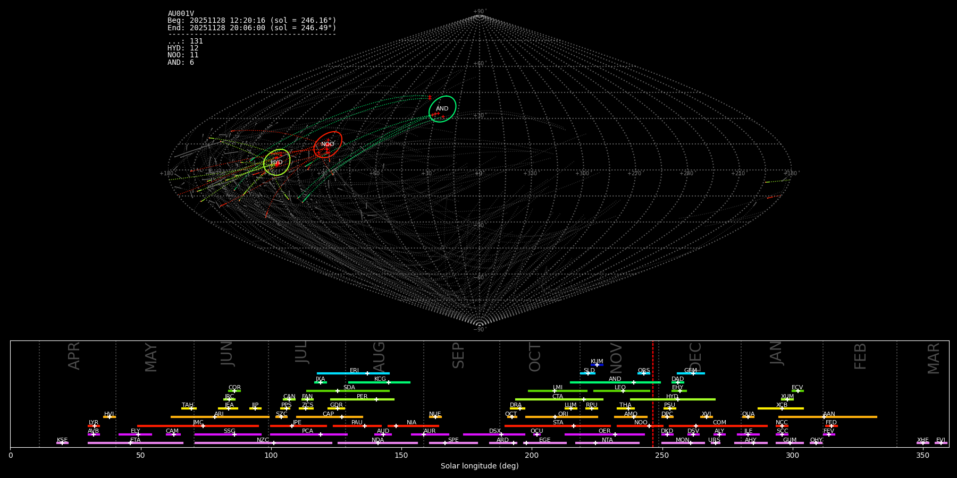Select the QUA shower bar in January
The width and height of the screenshot is (957, 478).
click(748, 417)
